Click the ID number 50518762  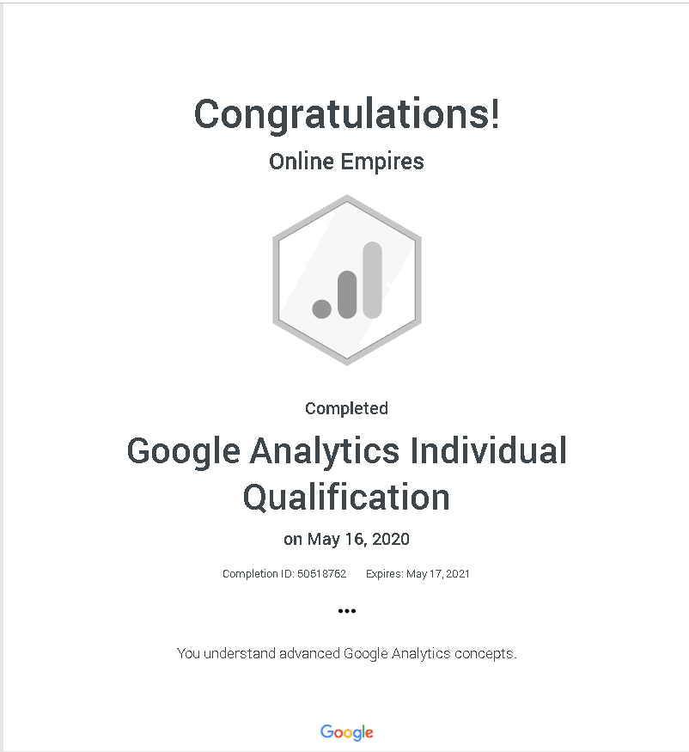321,574
